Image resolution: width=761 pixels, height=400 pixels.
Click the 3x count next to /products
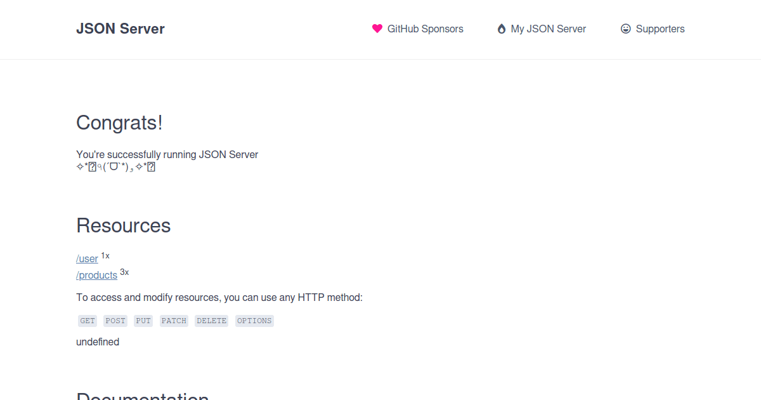tap(124, 272)
